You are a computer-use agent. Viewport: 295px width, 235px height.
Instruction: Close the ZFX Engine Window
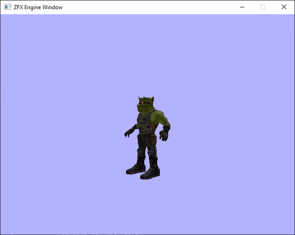(x=284, y=7)
